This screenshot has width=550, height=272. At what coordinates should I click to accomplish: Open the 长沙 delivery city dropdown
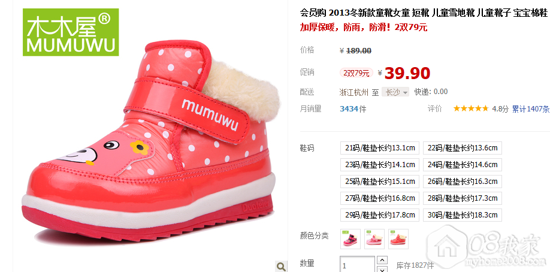coord(395,92)
